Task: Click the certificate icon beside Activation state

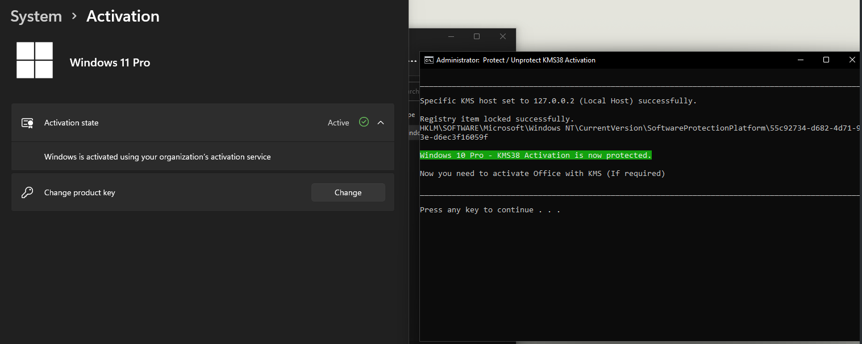Action: click(x=27, y=123)
